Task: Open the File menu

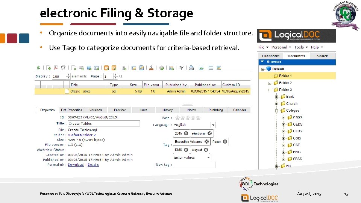Action: (x=263, y=47)
